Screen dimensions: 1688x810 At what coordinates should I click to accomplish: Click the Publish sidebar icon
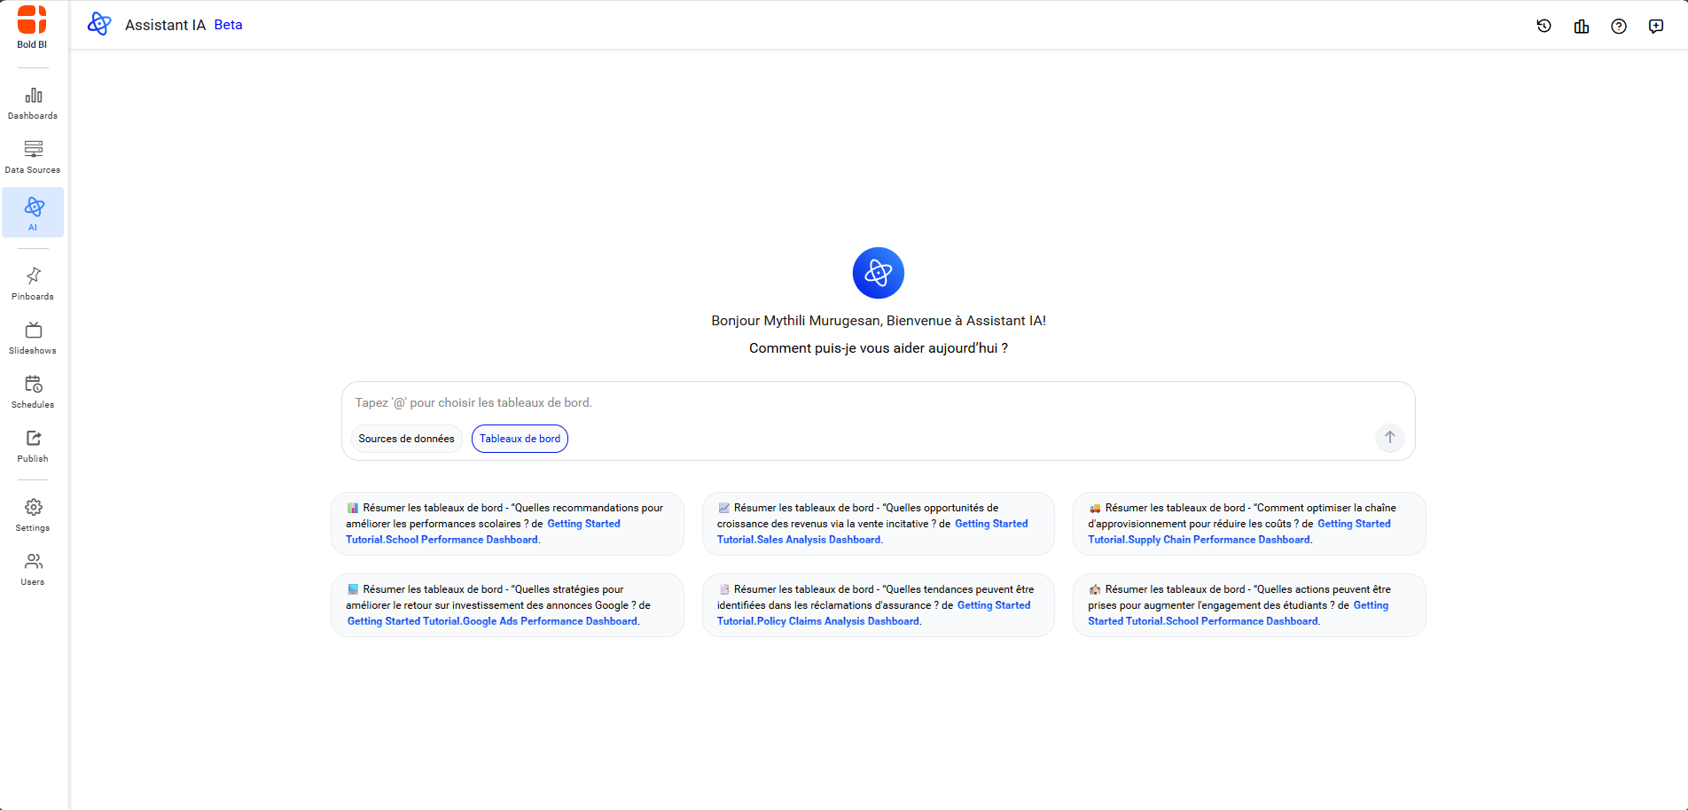[32, 444]
